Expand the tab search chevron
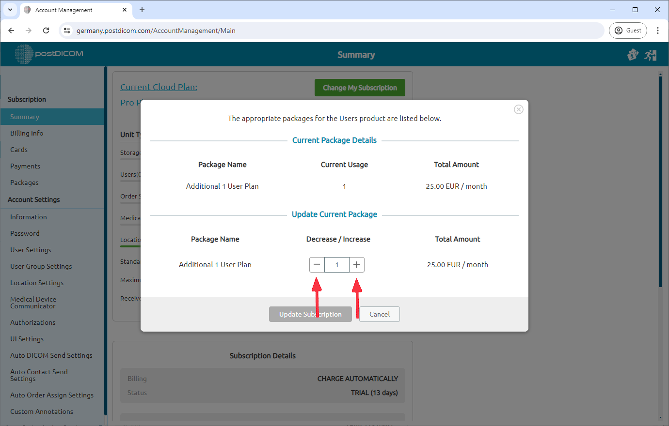The height and width of the screenshot is (426, 669). 10,10
